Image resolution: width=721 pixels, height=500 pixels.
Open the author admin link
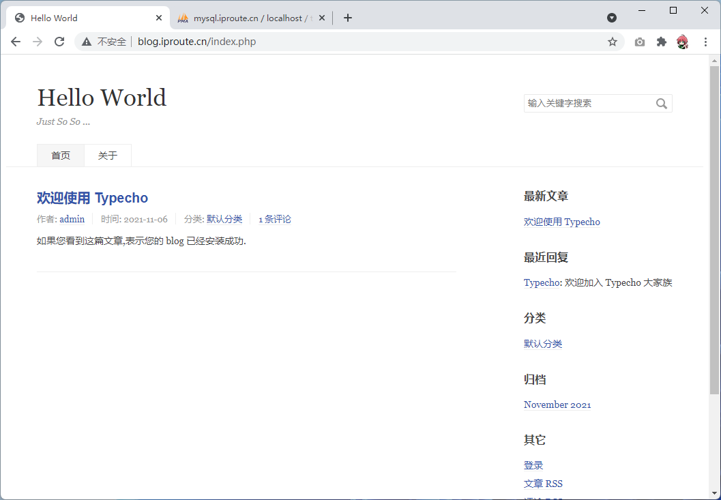[72, 220]
